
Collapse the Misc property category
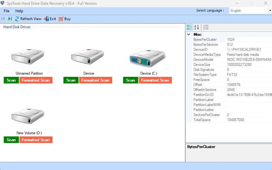point(189,35)
